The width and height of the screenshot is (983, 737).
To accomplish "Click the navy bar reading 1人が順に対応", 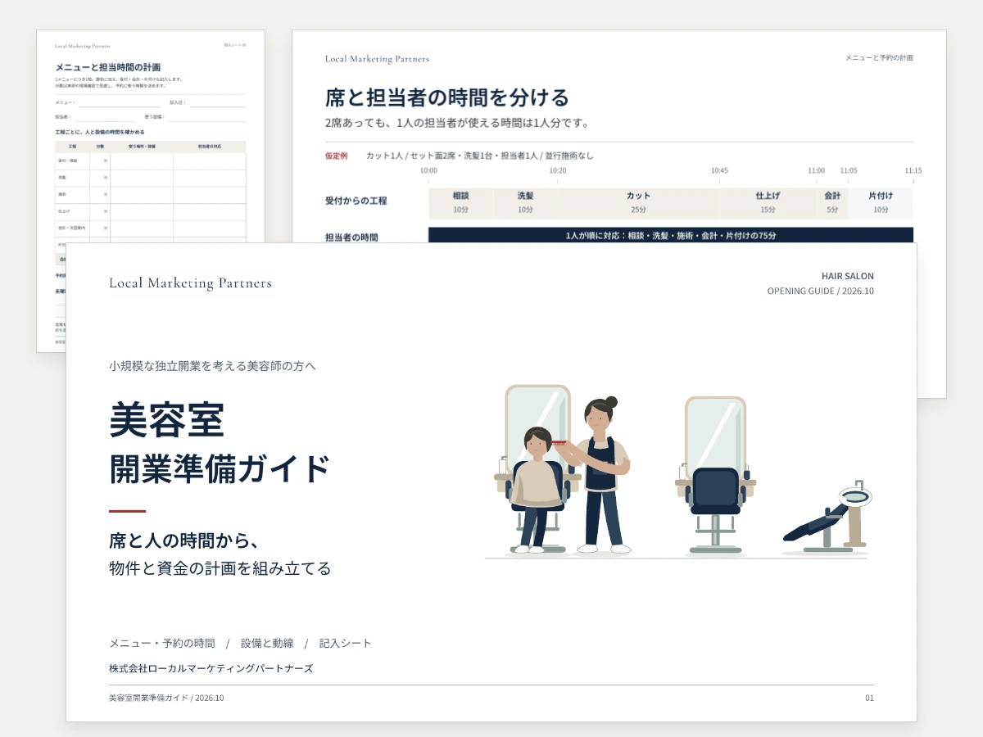I will (671, 235).
